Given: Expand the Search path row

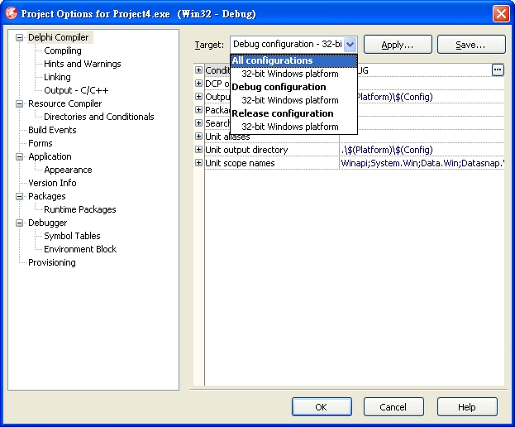Looking at the screenshot, I should pyautogui.click(x=198, y=123).
